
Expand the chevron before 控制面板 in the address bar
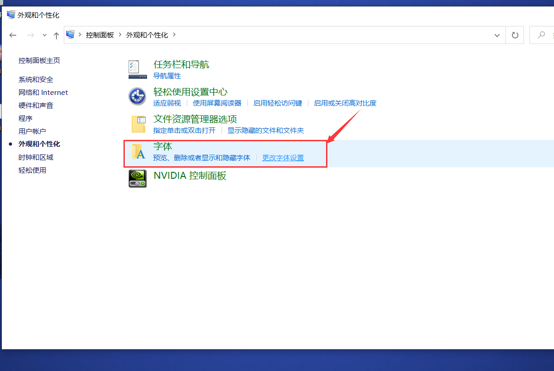(x=80, y=35)
